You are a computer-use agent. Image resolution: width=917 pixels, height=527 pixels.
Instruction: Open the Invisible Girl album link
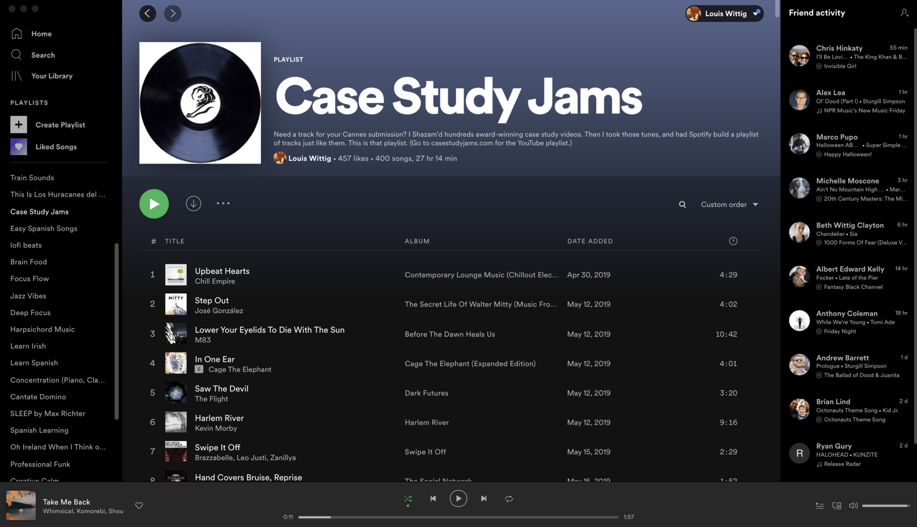point(840,66)
